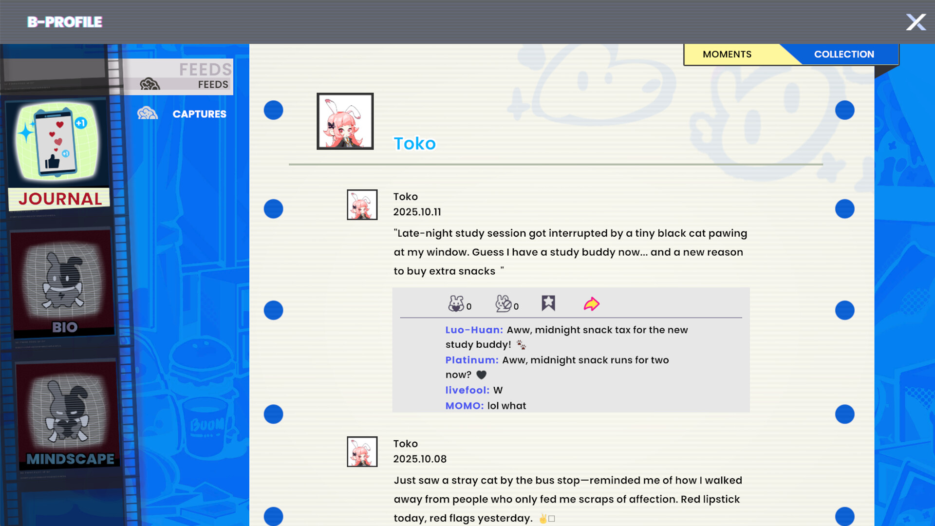Toggle the like count on the journal entry
The width and height of the screenshot is (935, 526).
[x=468, y=306]
